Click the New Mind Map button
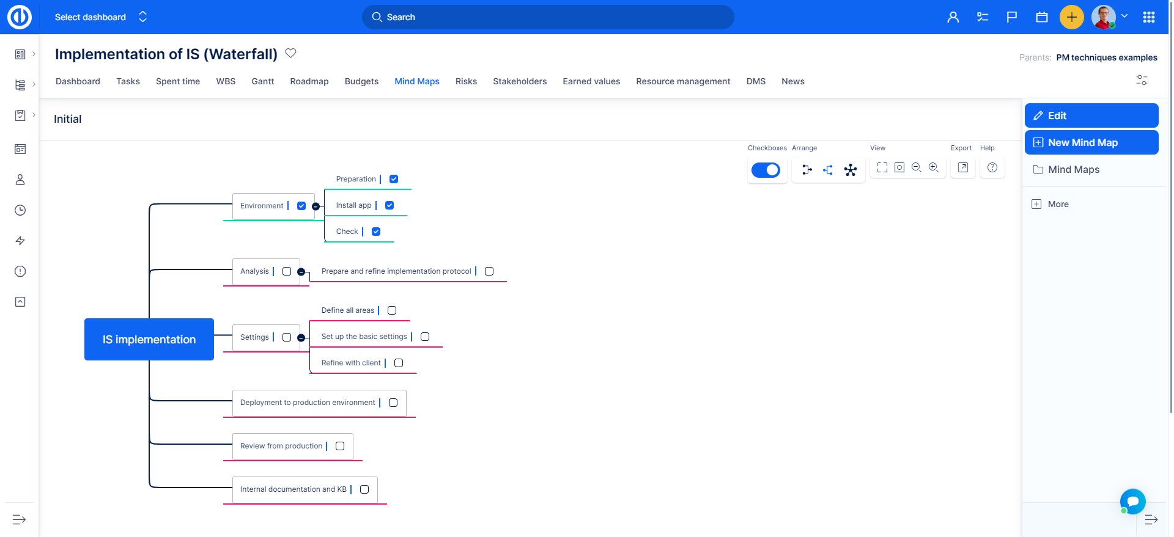 [1091, 142]
